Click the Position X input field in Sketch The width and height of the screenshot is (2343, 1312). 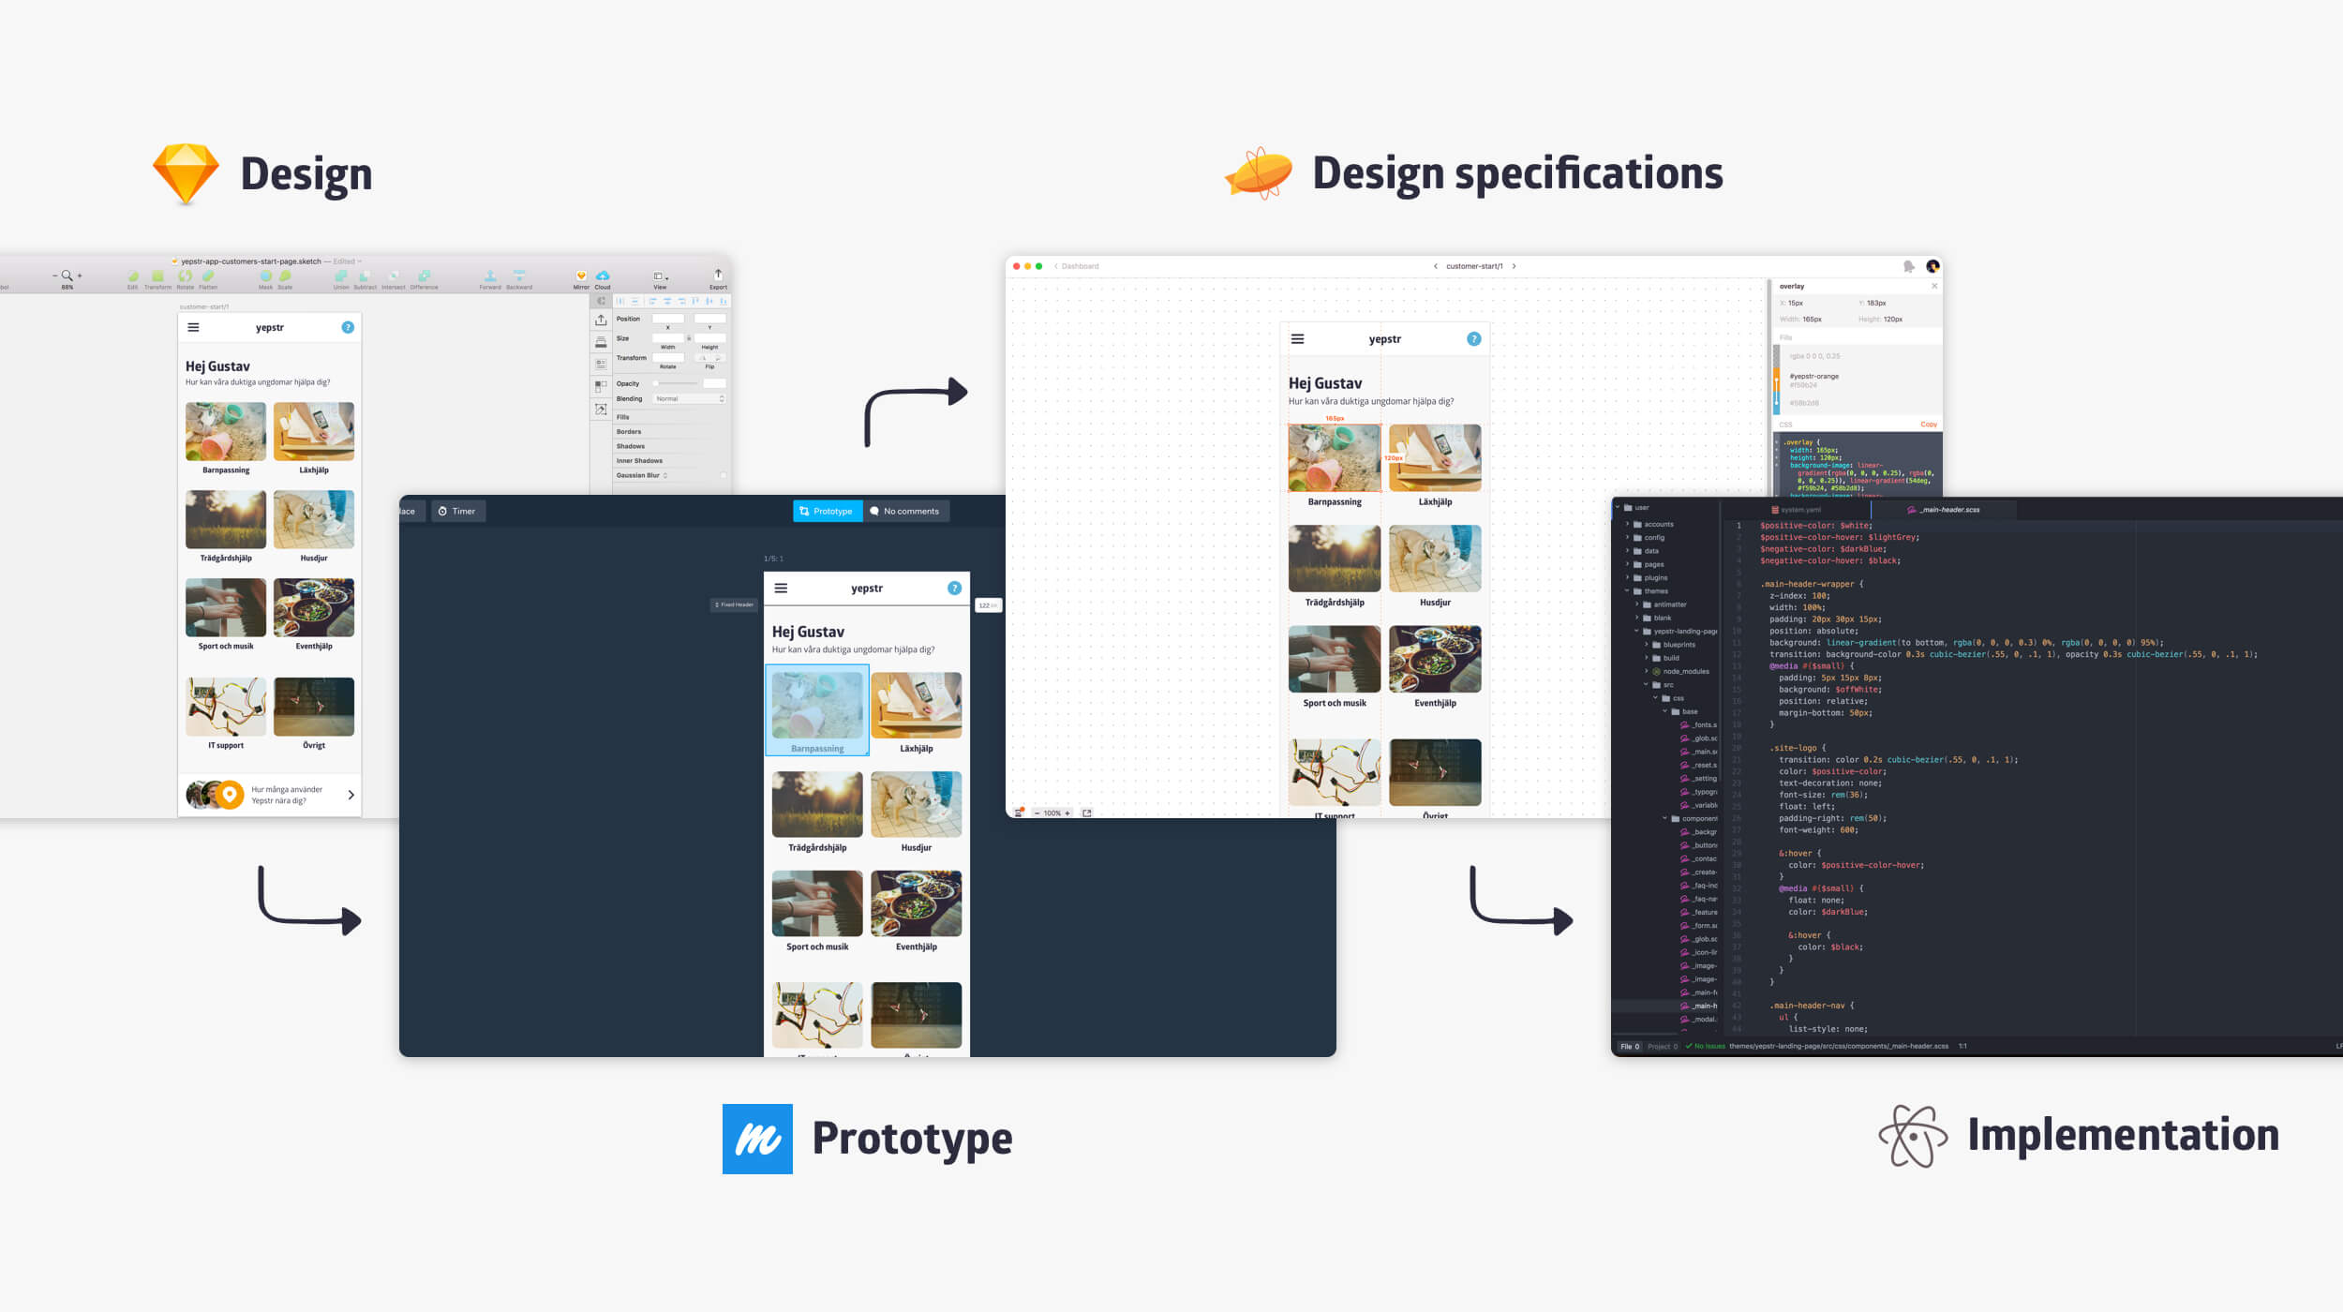click(667, 319)
